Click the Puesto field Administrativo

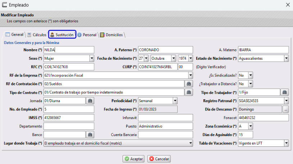166,126
